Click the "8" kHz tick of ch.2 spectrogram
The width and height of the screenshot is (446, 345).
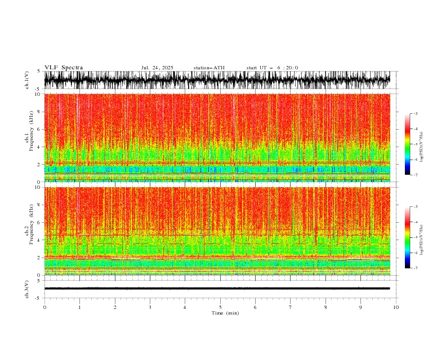[39, 205]
